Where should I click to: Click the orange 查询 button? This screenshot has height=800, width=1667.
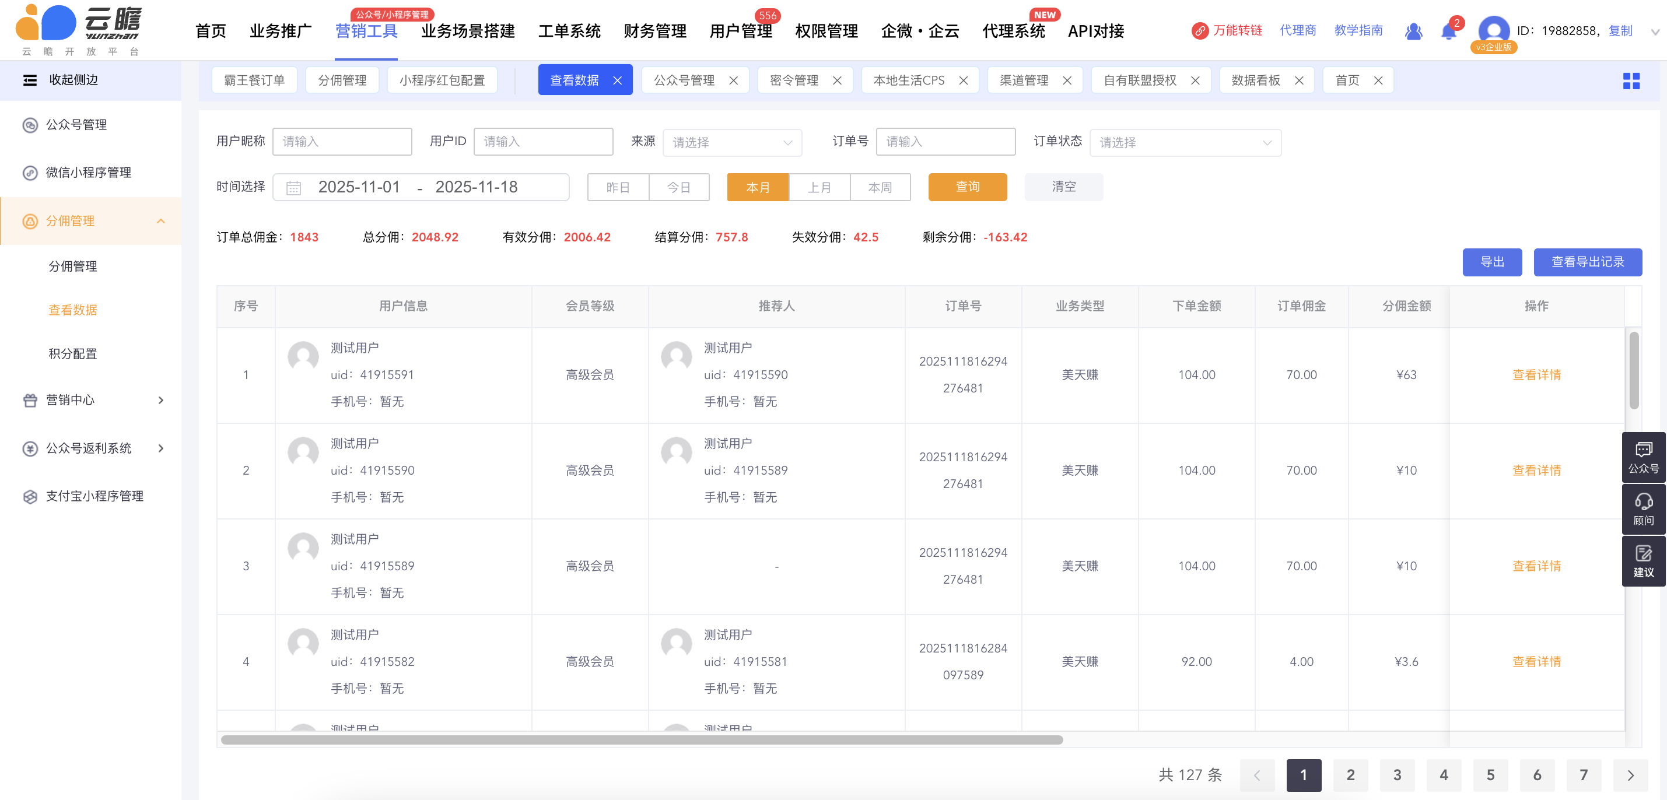click(967, 187)
